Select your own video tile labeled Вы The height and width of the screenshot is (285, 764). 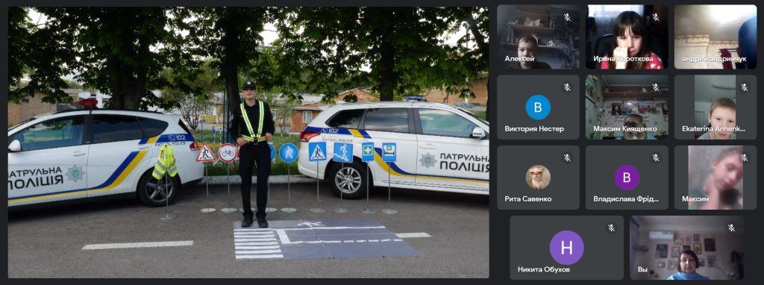pyautogui.click(x=687, y=248)
